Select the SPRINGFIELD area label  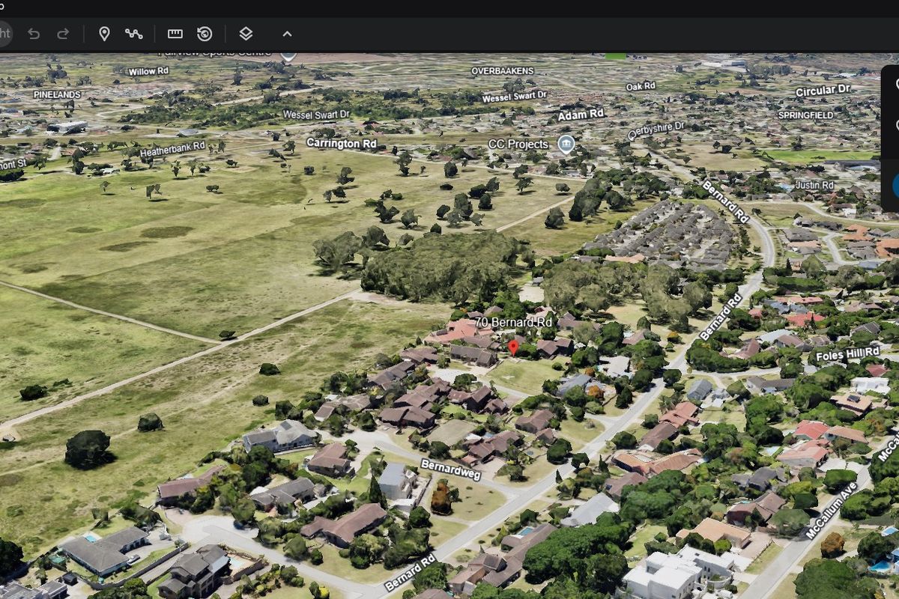click(x=805, y=115)
